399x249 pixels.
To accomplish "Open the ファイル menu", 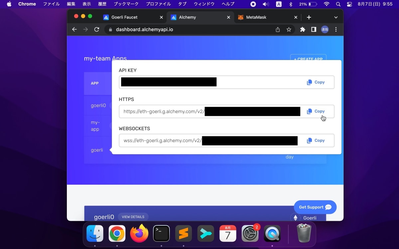I will click(52, 4).
